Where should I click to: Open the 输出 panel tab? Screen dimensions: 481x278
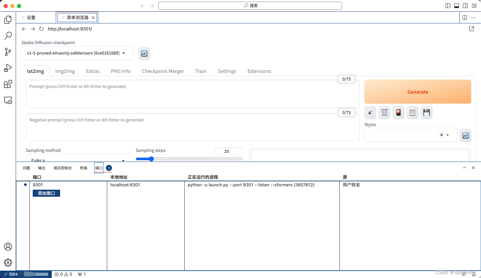pyautogui.click(x=42, y=168)
